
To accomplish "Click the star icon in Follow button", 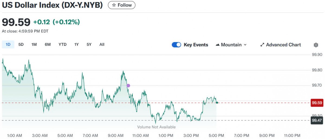I will [x=114, y=5].
